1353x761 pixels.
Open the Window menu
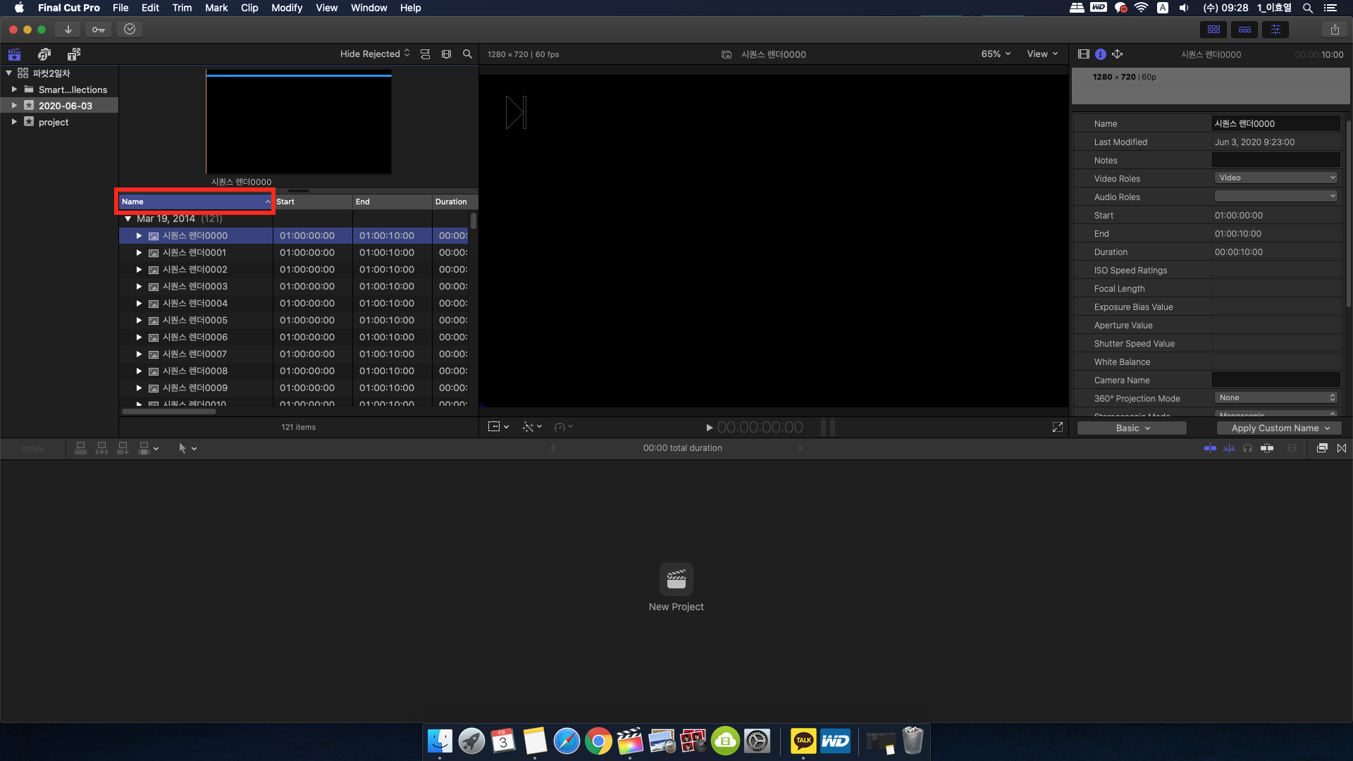(369, 8)
